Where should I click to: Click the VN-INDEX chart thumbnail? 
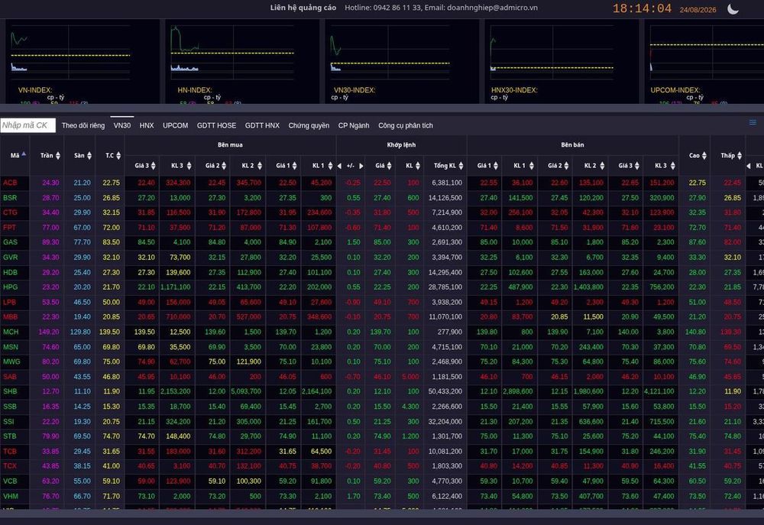[x=81, y=61]
